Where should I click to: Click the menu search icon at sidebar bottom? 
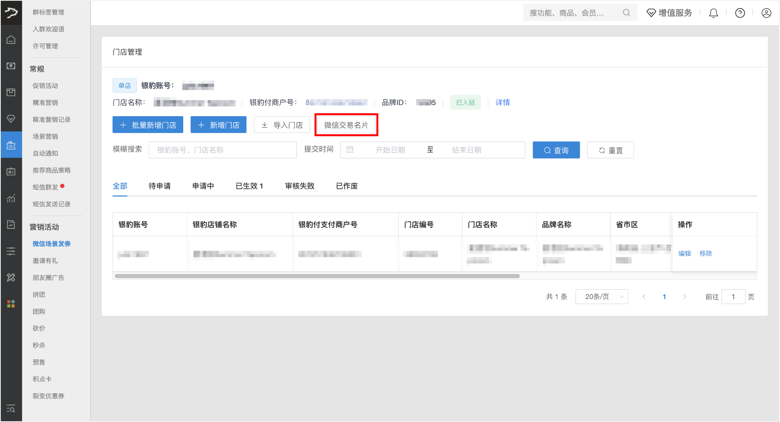click(x=11, y=409)
